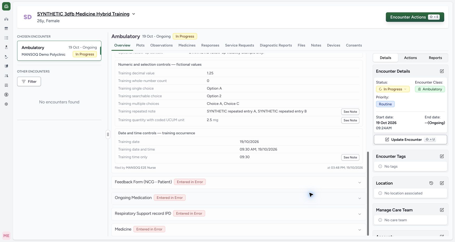Expand the Ongoing Medication section
This screenshot has width=455, height=242.
[x=239, y=198]
